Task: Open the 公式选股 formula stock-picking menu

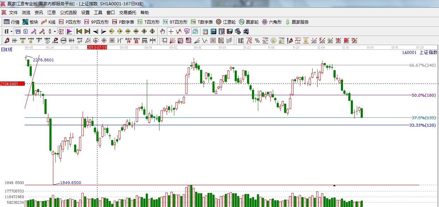Action: coord(68,12)
